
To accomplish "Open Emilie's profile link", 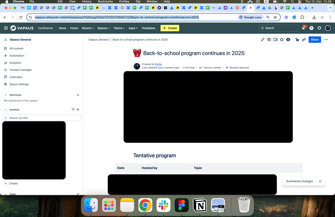I will (158, 64).
